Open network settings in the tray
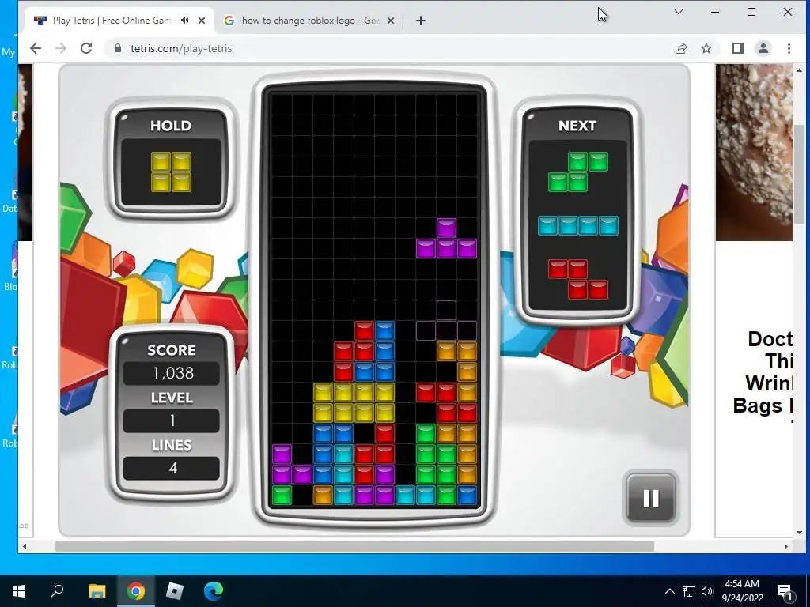The height and width of the screenshot is (607, 810). pos(689,591)
